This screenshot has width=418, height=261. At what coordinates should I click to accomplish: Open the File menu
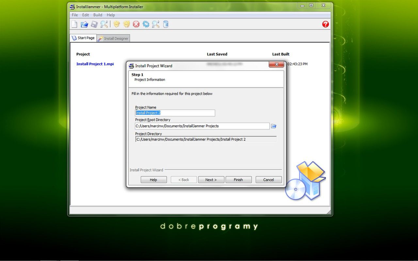(75, 15)
